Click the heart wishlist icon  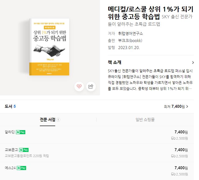point(79,86)
